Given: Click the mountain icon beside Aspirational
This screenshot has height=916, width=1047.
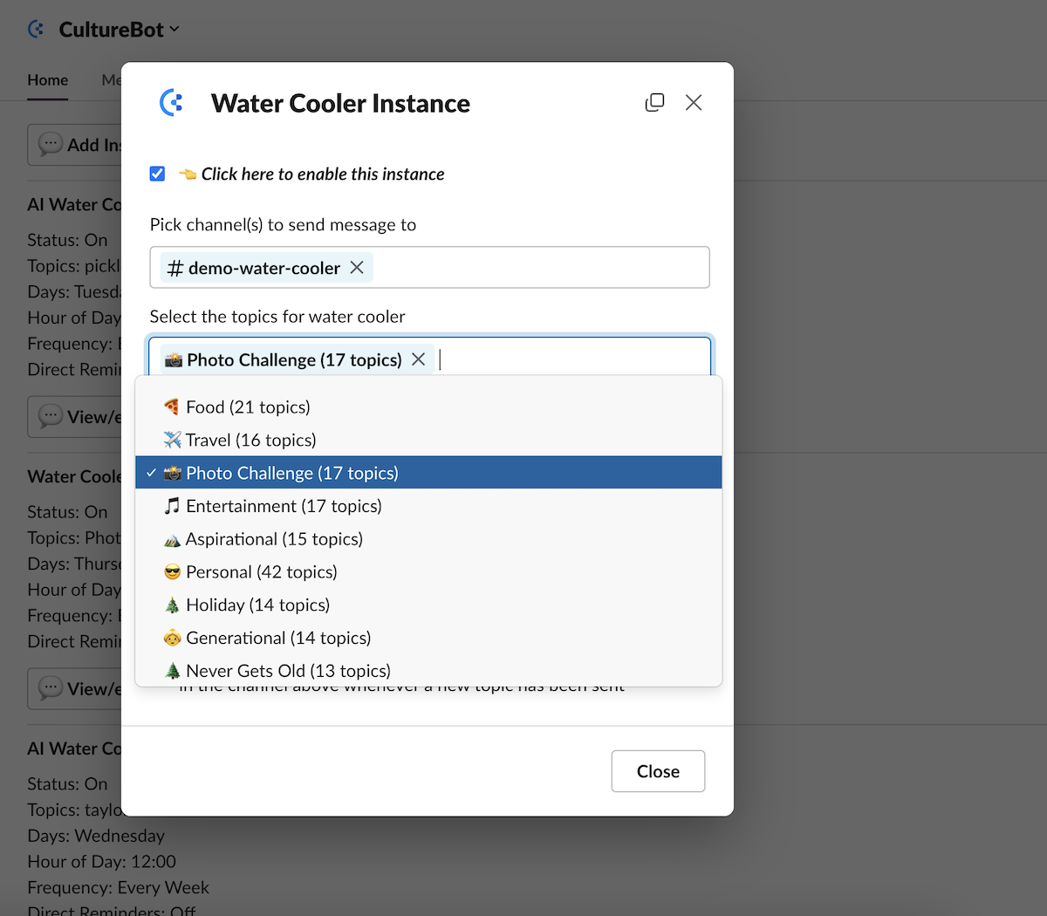Looking at the screenshot, I should pyautogui.click(x=172, y=540).
